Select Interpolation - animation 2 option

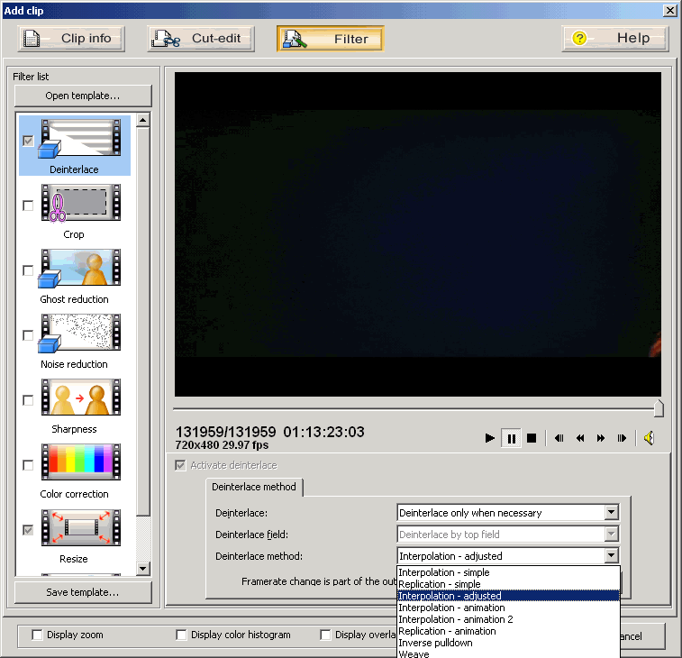tap(456, 619)
